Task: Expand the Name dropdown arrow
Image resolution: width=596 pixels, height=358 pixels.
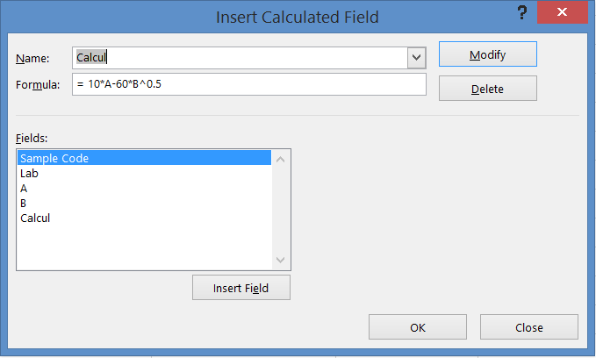Action: tap(416, 58)
